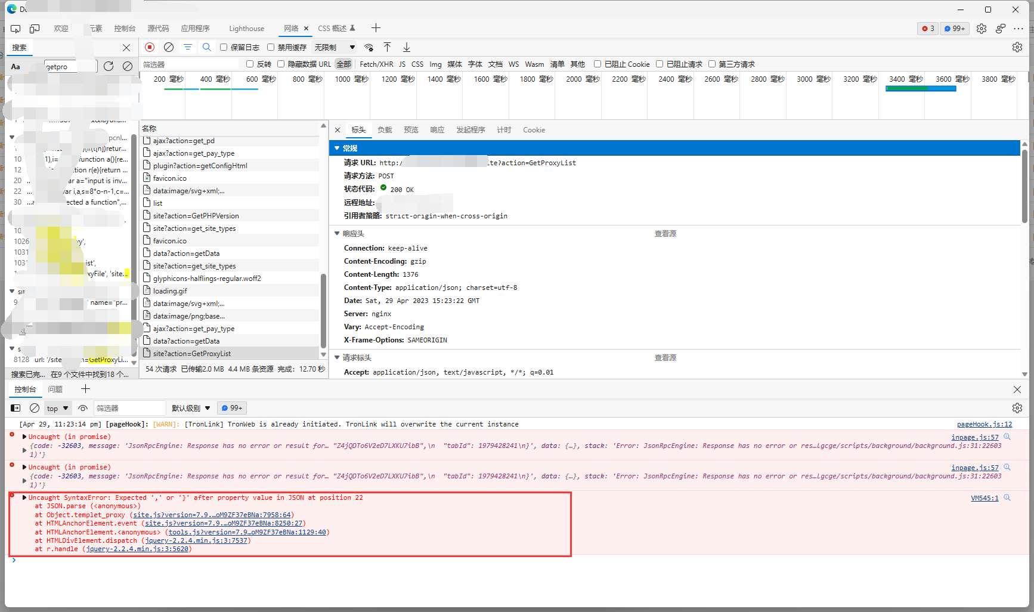This screenshot has height=612, width=1034.
Task: Open network panel settings gear
Action: pyautogui.click(x=1017, y=47)
